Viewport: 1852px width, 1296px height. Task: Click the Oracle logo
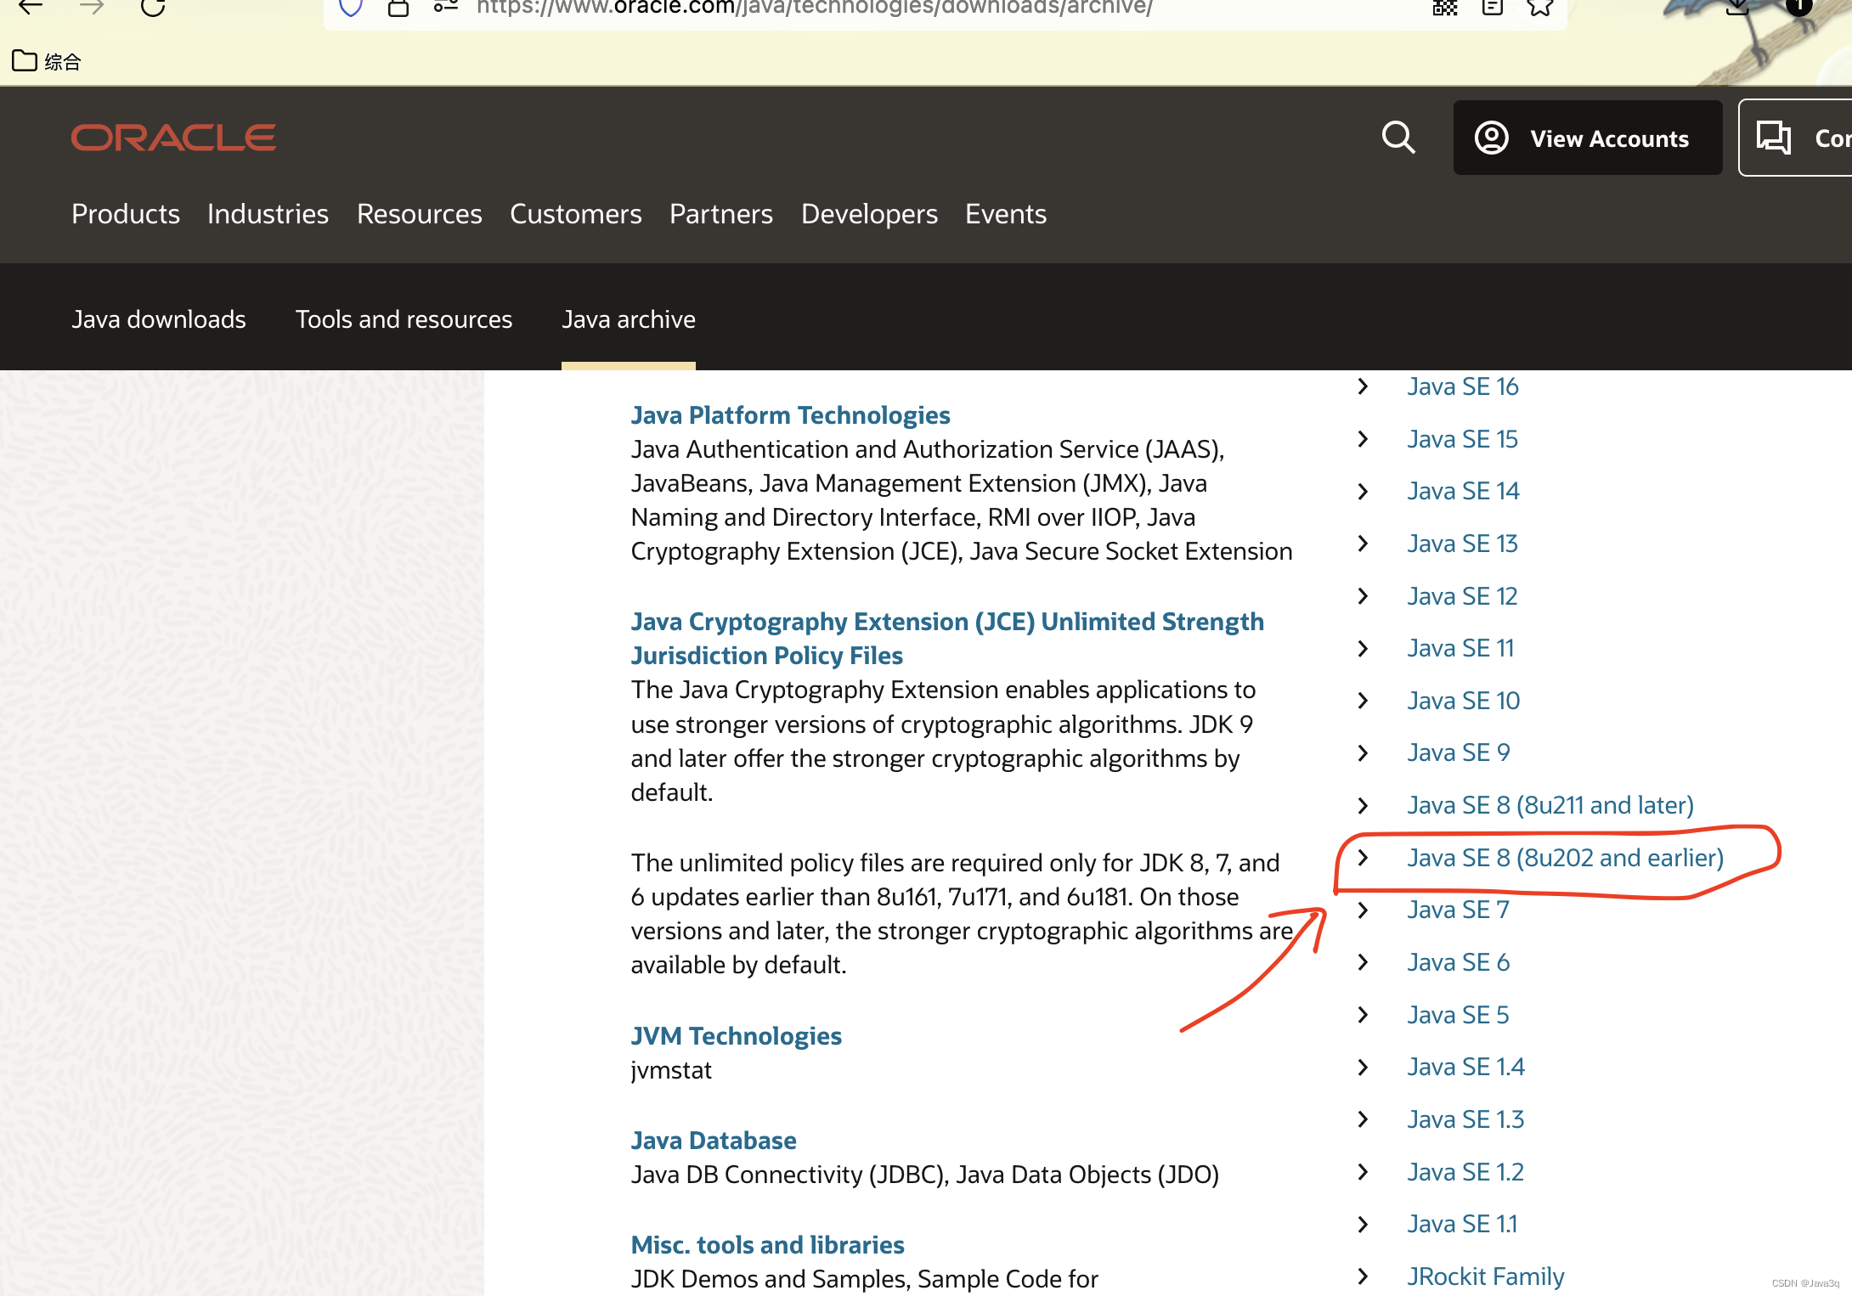[x=173, y=138]
